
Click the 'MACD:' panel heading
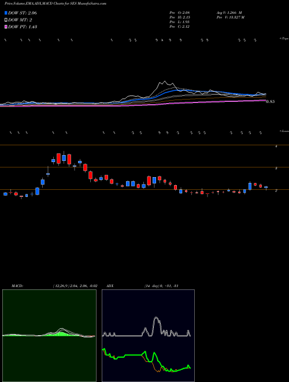17,286
